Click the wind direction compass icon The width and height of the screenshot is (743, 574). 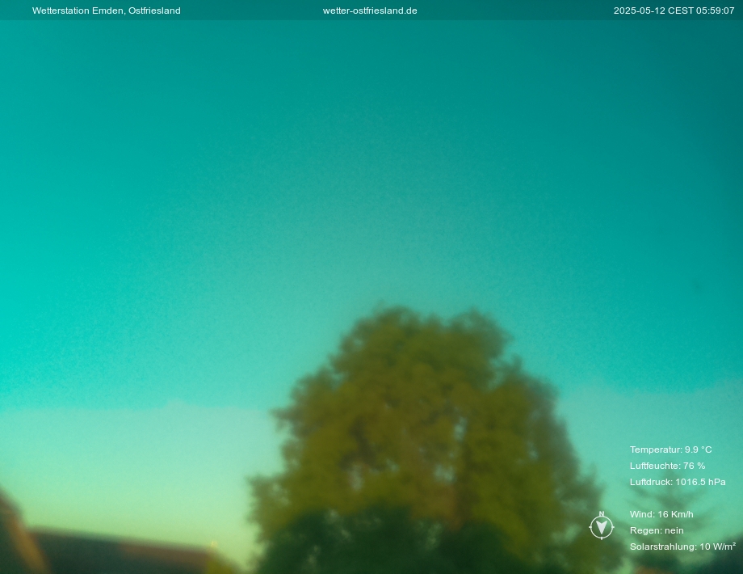click(x=602, y=525)
